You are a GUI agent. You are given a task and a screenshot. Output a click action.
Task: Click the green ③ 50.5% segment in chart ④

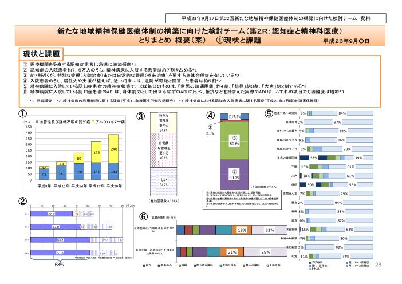pyautogui.click(x=234, y=141)
